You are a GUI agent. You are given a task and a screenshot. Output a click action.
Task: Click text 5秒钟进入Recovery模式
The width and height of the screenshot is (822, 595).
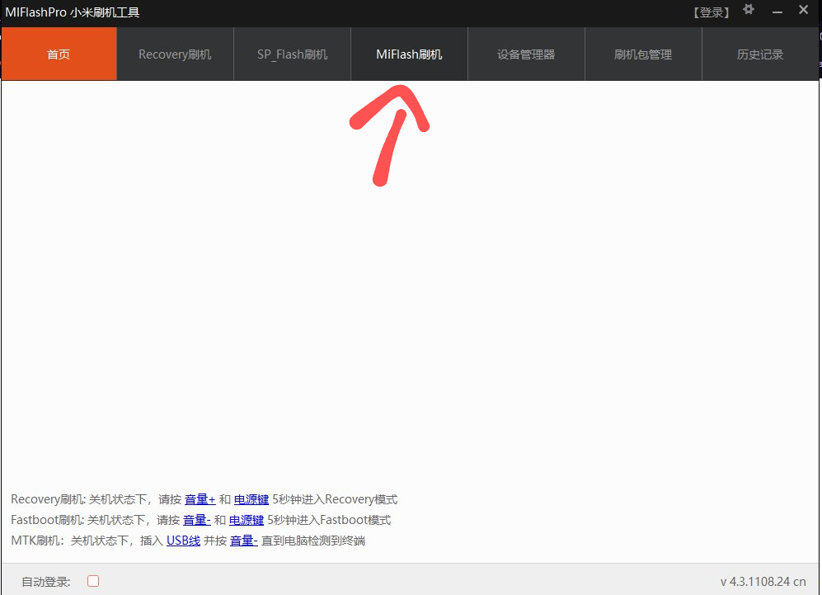pos(335,499)
